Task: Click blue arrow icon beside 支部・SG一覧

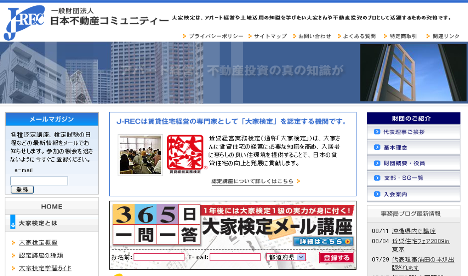Action: pyautogui.click(x=377, y=178)
